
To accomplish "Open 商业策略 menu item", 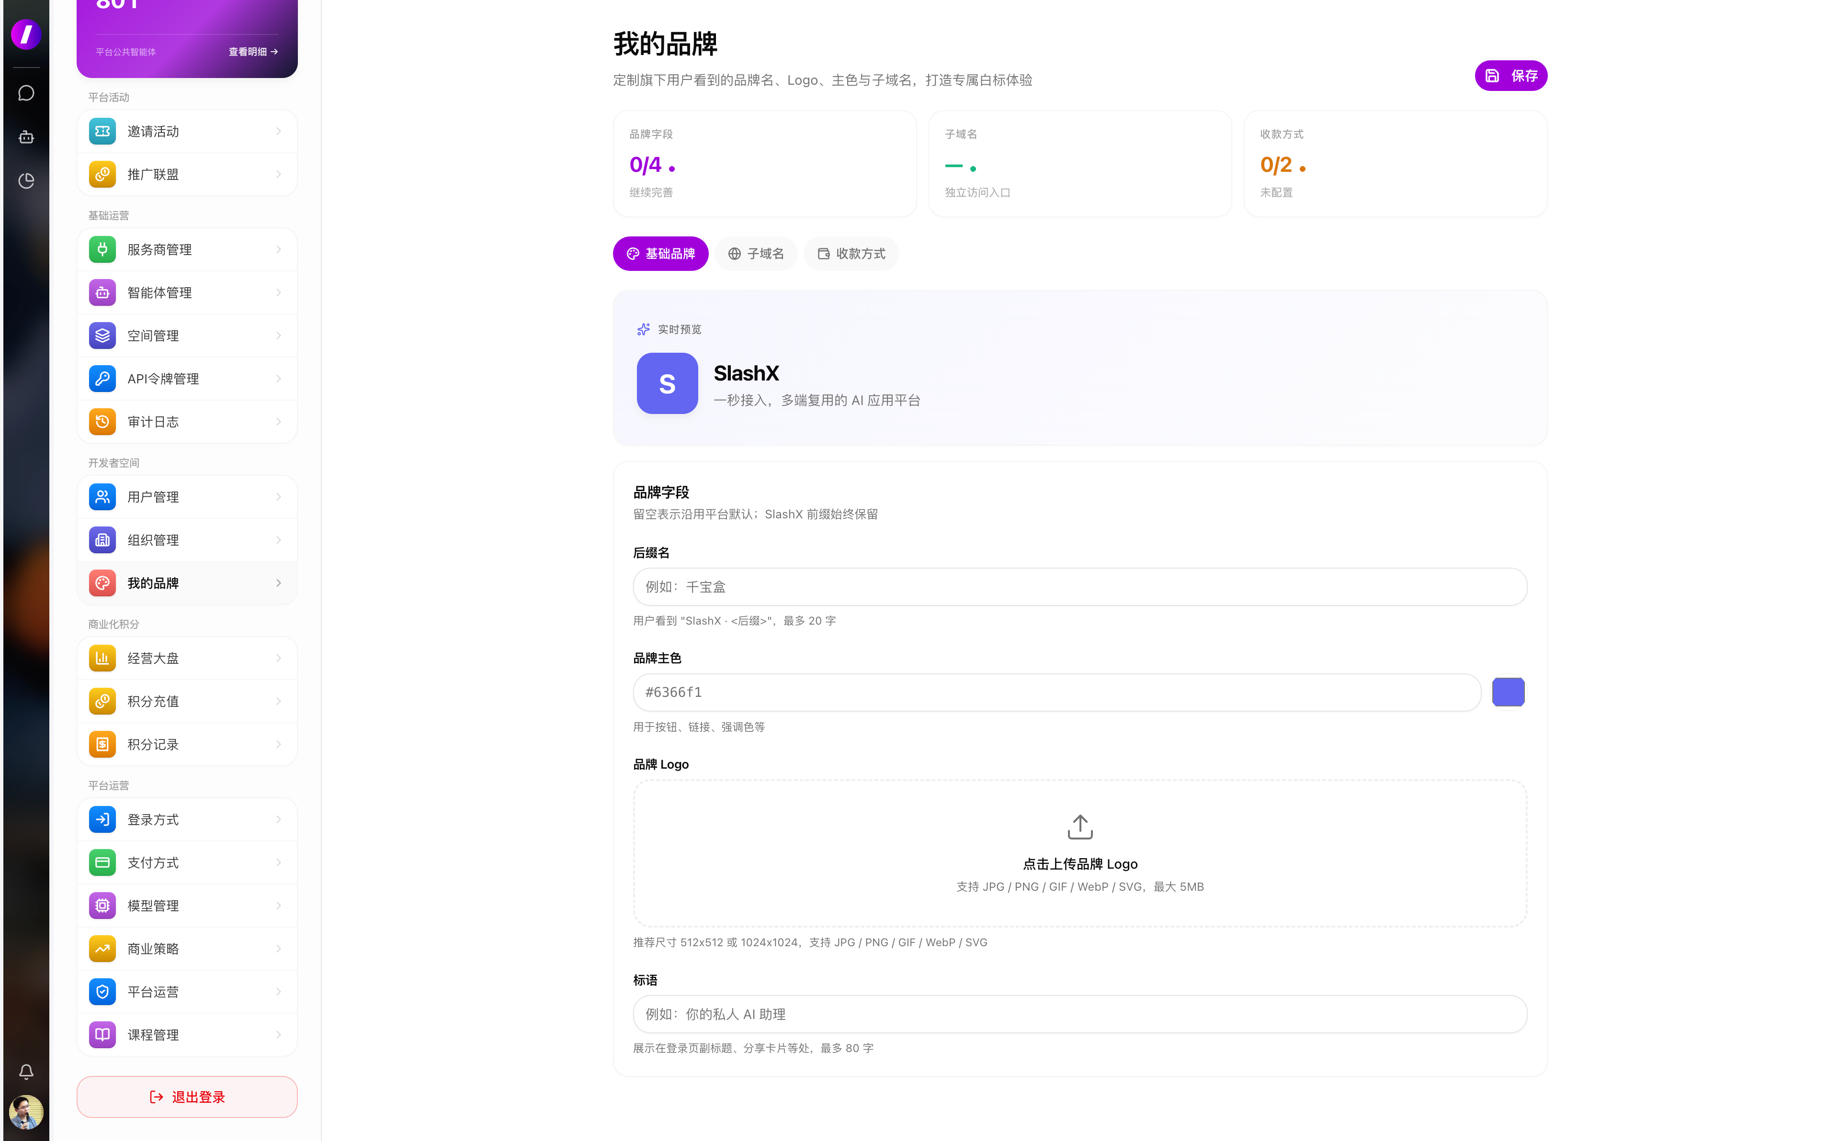I will (x=187, y=950).
